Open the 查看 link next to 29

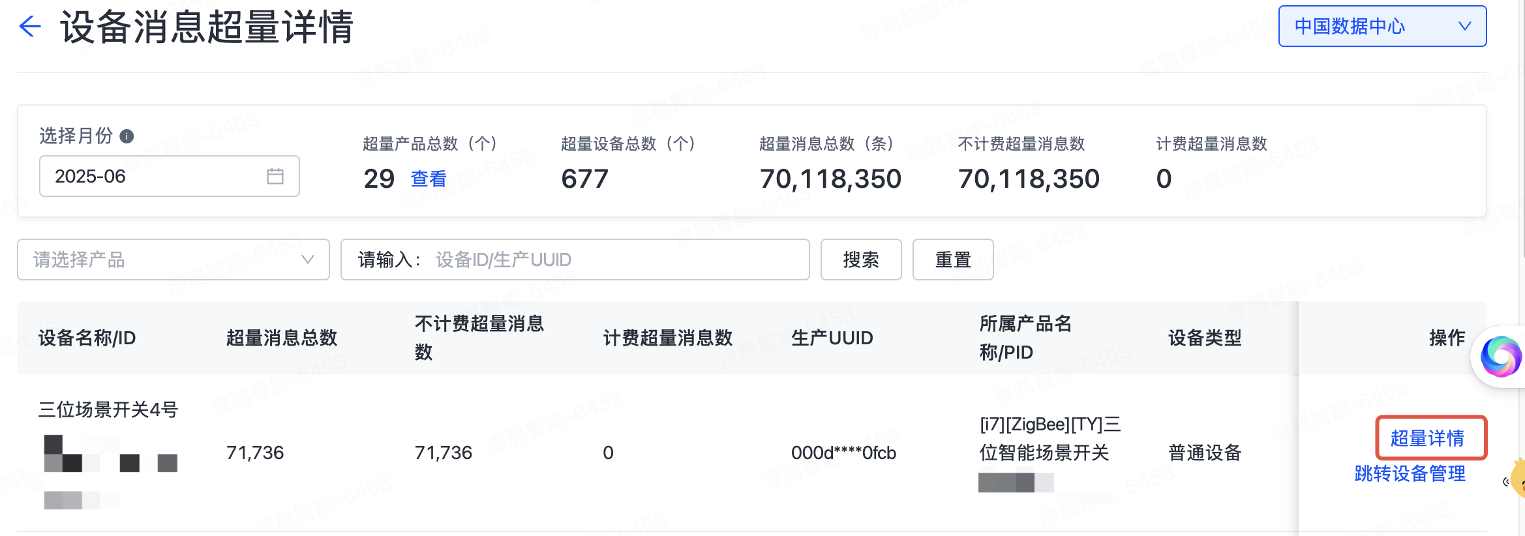(x=429, y=179)
